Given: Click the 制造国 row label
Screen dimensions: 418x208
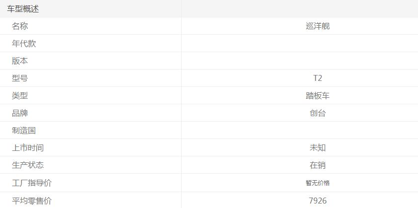Looking at the screenshot, I should [24, 131].
